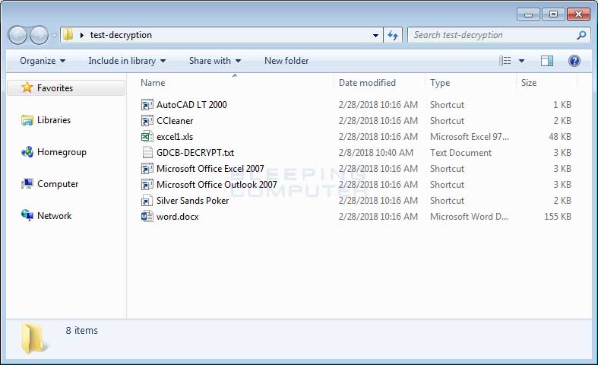This screenshot has height=365, width=598.
Task: Select the file named GDCB-DECRYPT.txt
Action: pos(195,153)
